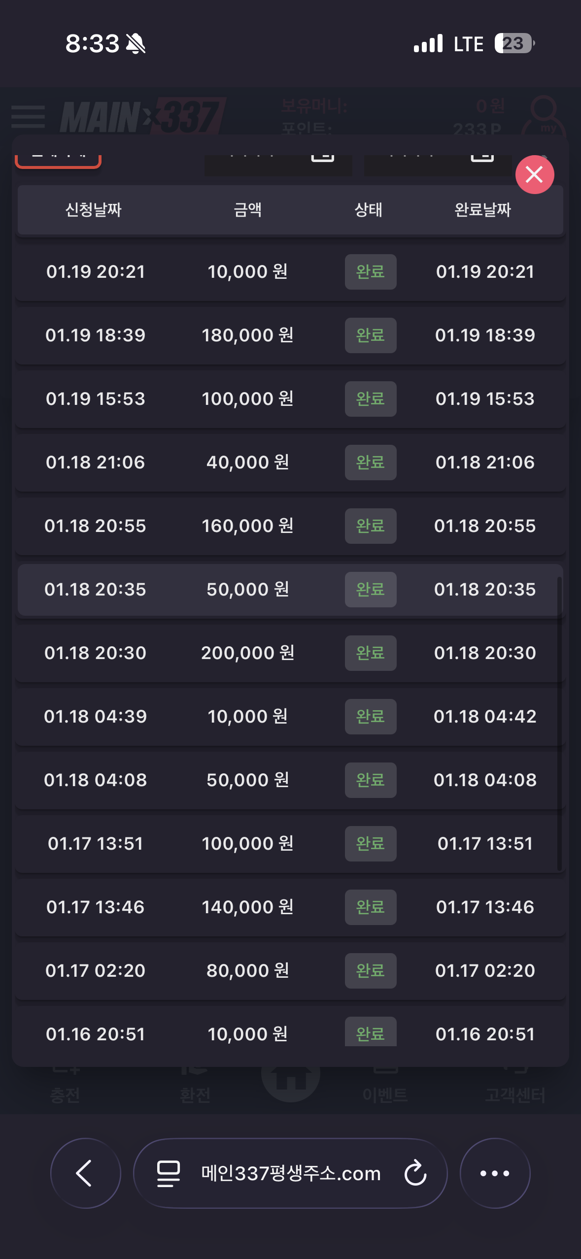The width and height of the screenshot is (581, 1259).
Task: Open the my profile icon
Action: [x=544, y=116]
